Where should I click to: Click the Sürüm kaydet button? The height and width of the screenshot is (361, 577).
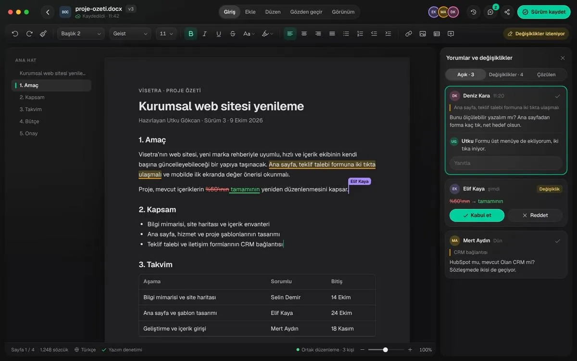(544, 12)
